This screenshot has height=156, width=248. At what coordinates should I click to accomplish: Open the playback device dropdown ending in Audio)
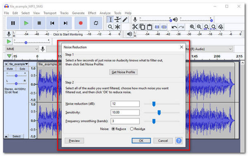click(209, 49)
